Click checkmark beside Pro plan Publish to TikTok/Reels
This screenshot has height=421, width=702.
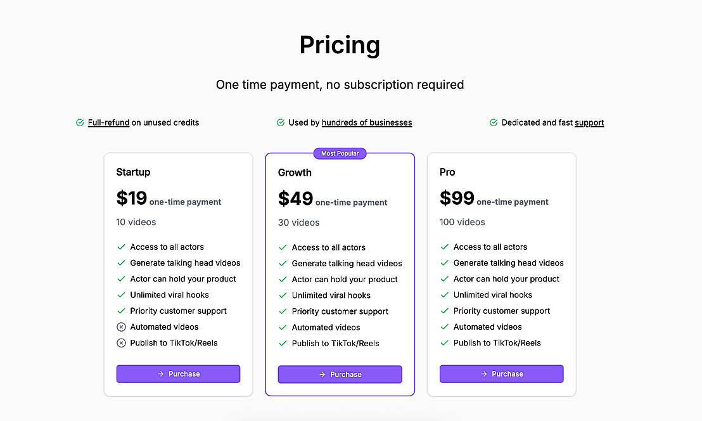(444, 343)
